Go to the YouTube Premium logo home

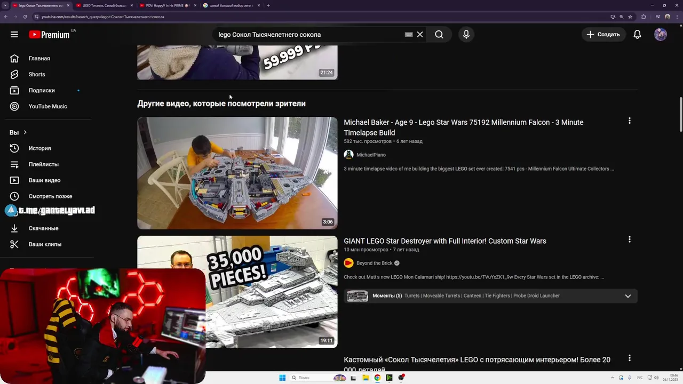tap(49, 35)
